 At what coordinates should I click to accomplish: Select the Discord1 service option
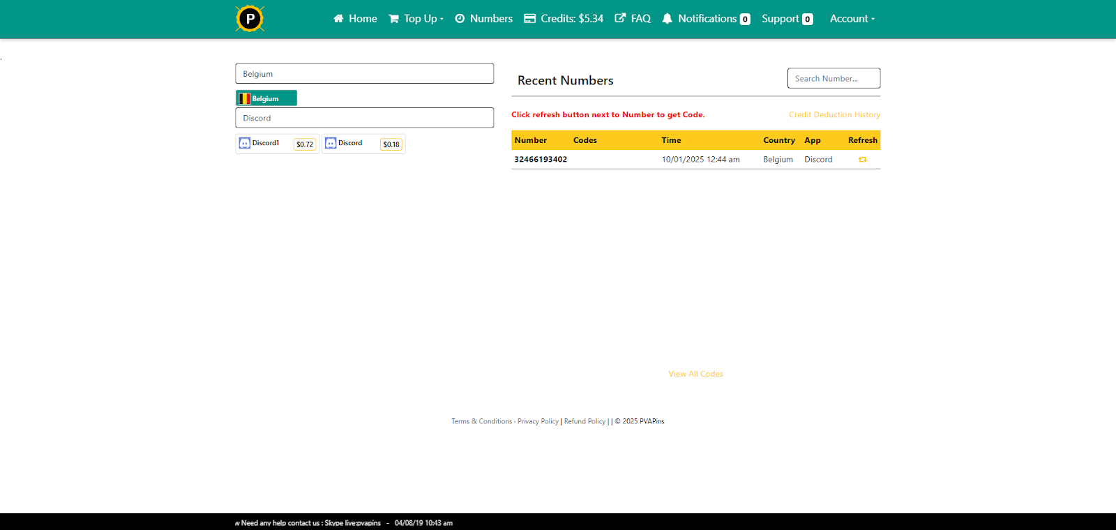(278, 144)
